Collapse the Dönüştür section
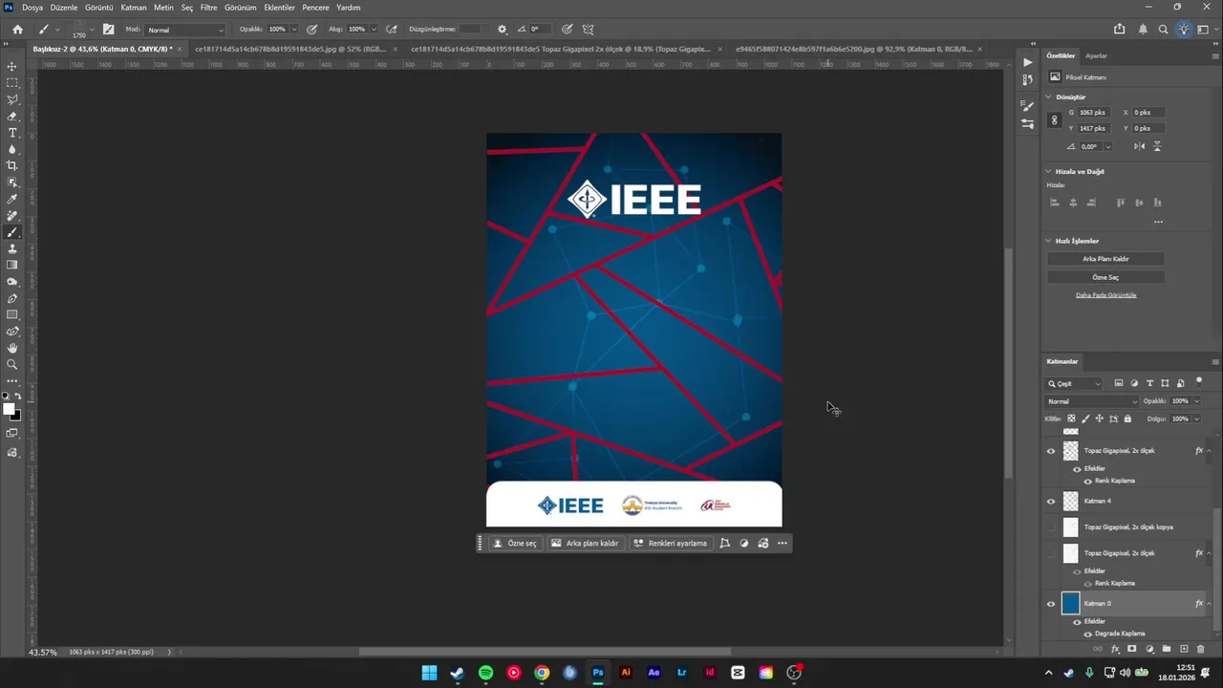 (x=1049, y=97)
